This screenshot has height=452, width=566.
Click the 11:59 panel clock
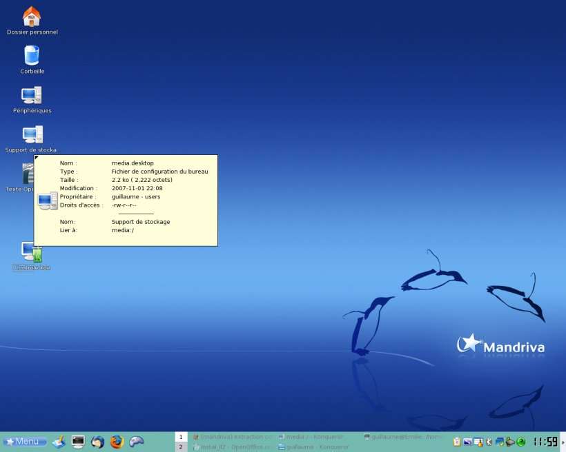(545, 442)
